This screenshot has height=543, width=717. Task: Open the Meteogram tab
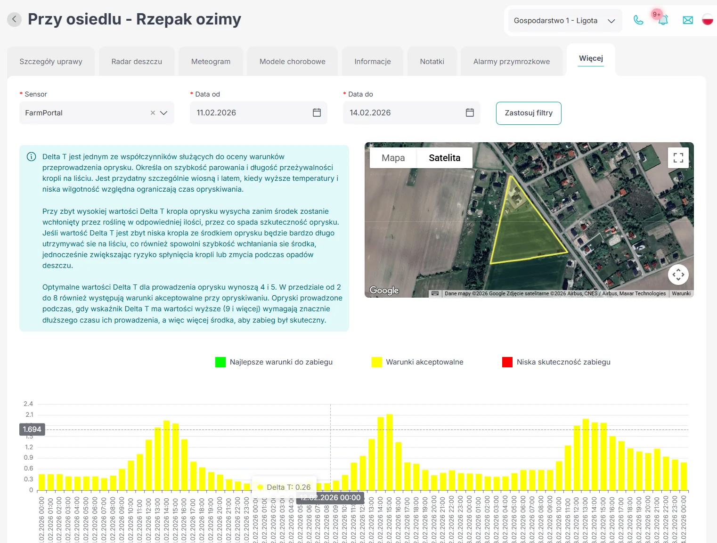211,62
